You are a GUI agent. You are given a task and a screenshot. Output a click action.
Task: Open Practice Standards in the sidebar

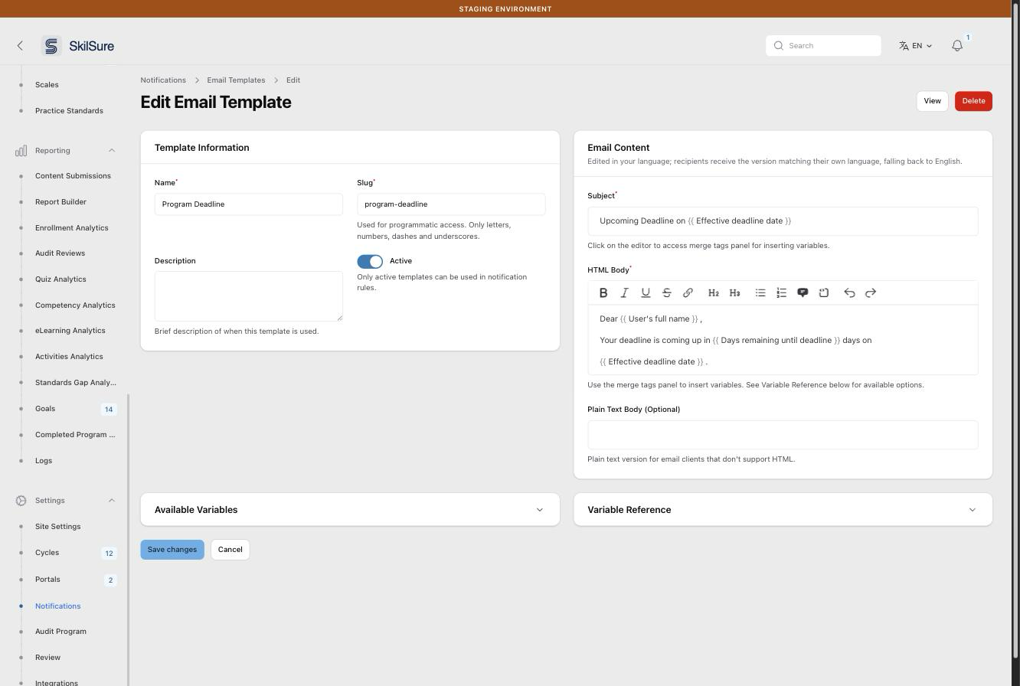point(69,111)
